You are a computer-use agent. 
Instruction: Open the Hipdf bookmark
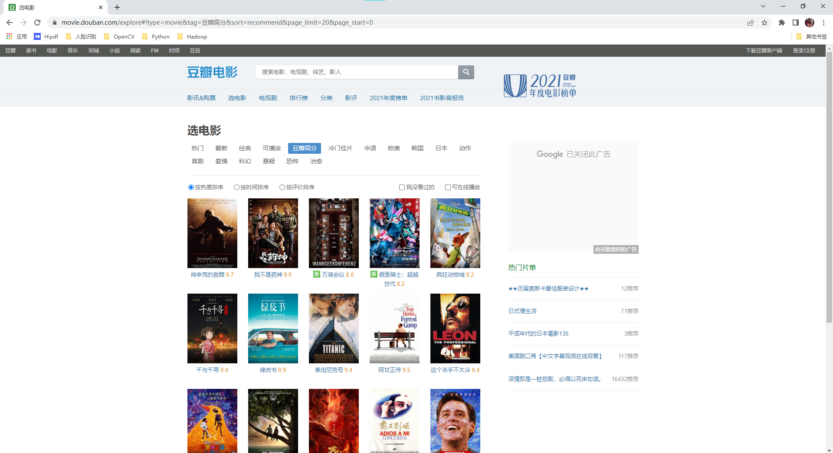click(46, 36)
